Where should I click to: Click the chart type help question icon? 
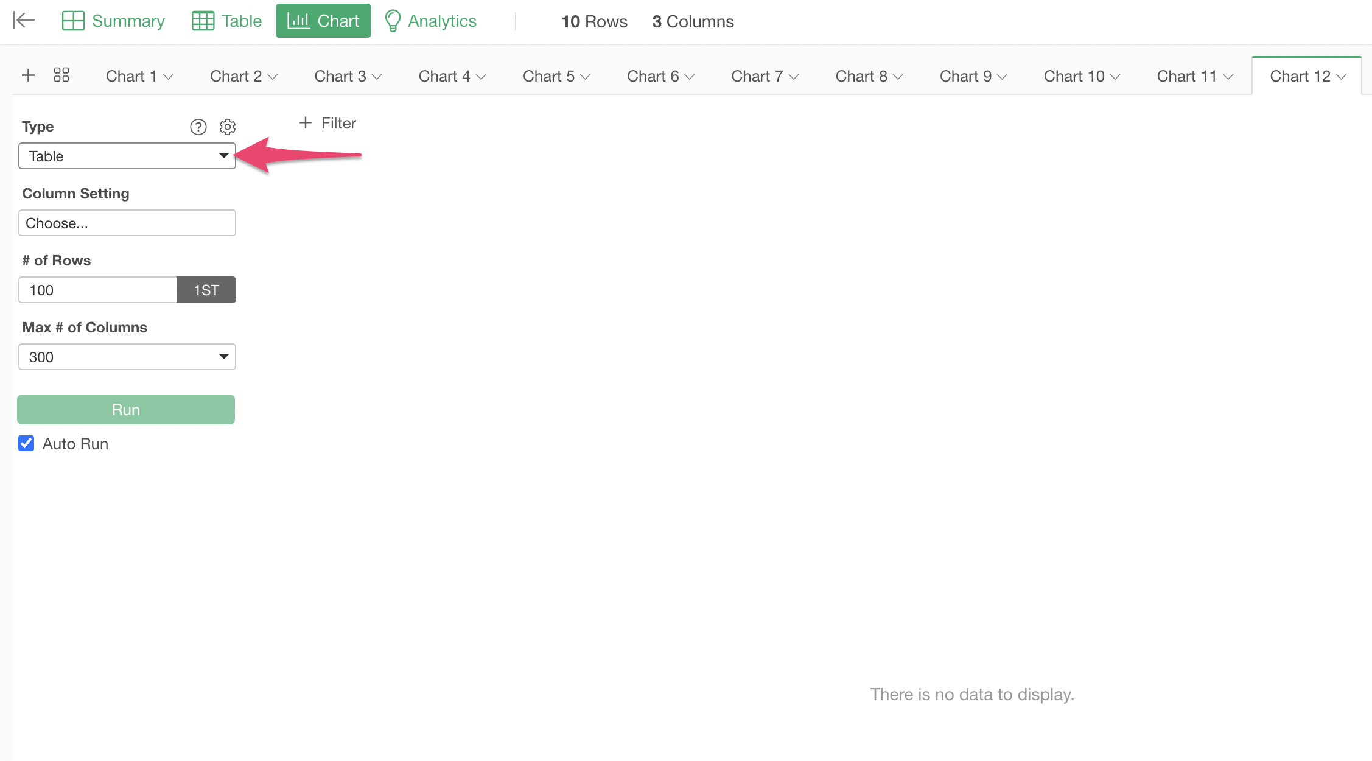tap(198, 127)
